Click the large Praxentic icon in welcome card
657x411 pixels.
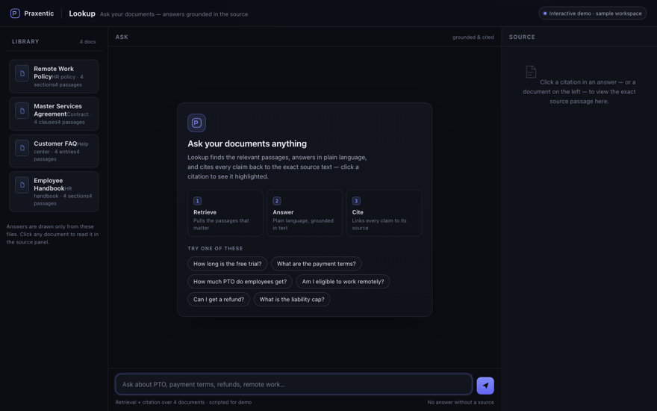[196, 123]
